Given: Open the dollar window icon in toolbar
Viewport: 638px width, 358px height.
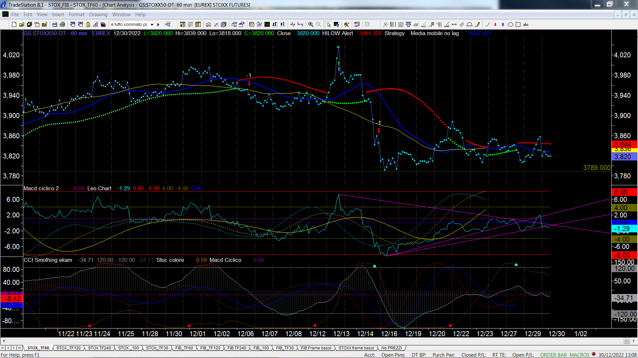Looking at the screenshot, I should [x=182, y=25].
